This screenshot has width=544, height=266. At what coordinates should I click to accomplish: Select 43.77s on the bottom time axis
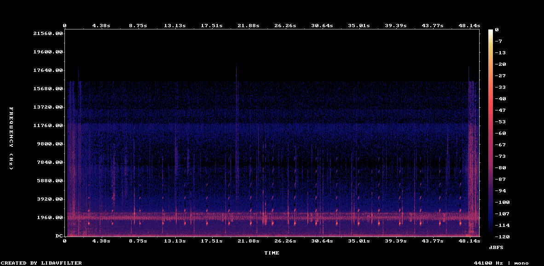point(433,241)
